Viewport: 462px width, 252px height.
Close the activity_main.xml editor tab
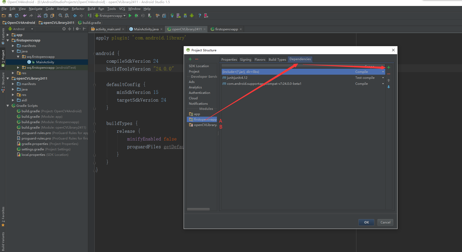tap(123, 29)
